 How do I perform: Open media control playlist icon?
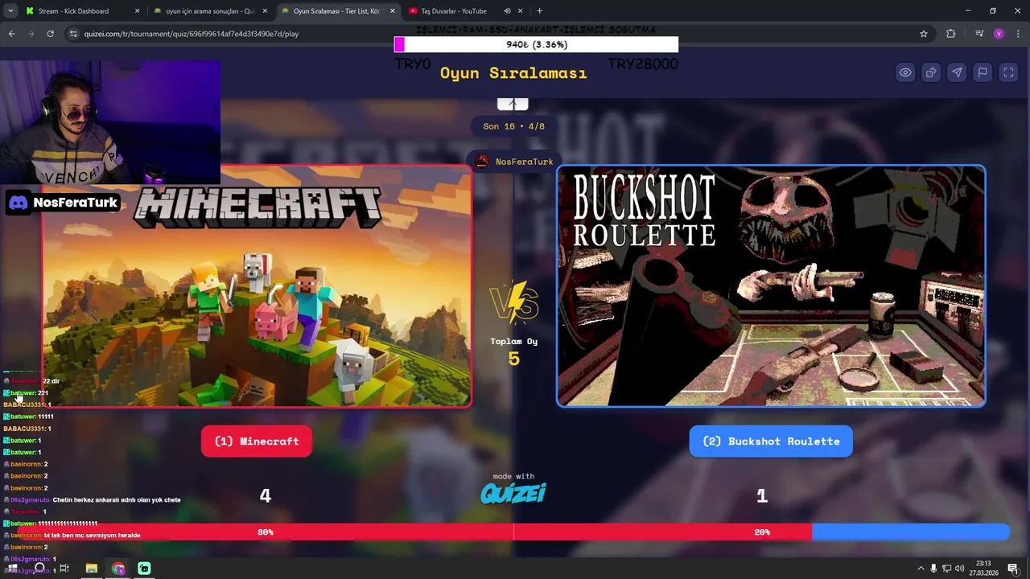coord(979,34)
